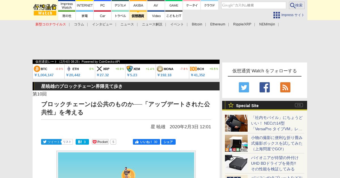Open the ニュース menu item
Viewport: 340px width, 178px height.
[127, 24]
